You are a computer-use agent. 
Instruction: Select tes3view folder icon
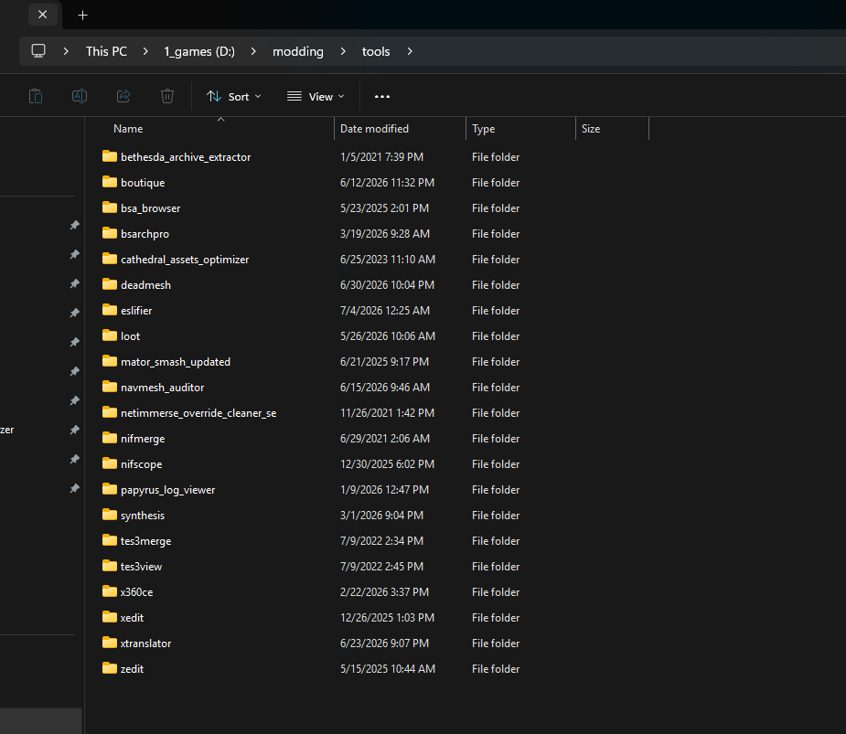pos(110,566)
